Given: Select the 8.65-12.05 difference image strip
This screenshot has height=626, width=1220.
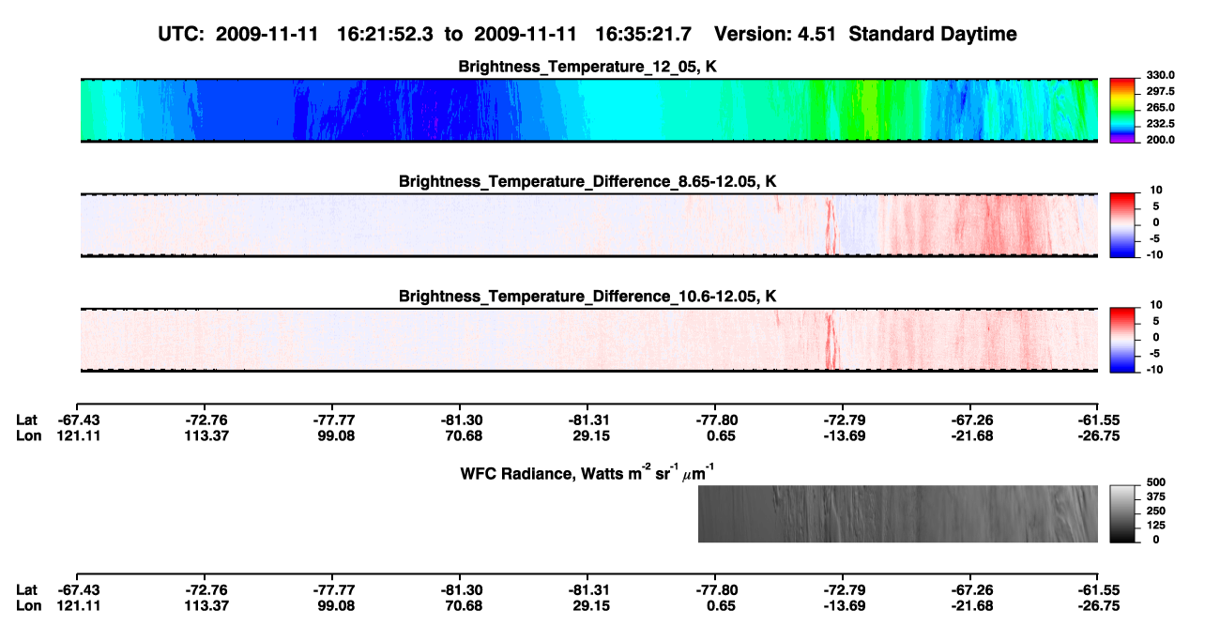Looking at the screenshot, I should click(589, 224).
